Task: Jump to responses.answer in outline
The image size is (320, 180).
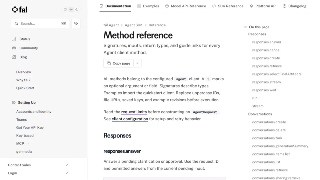Action: click(x=267, y=42)
